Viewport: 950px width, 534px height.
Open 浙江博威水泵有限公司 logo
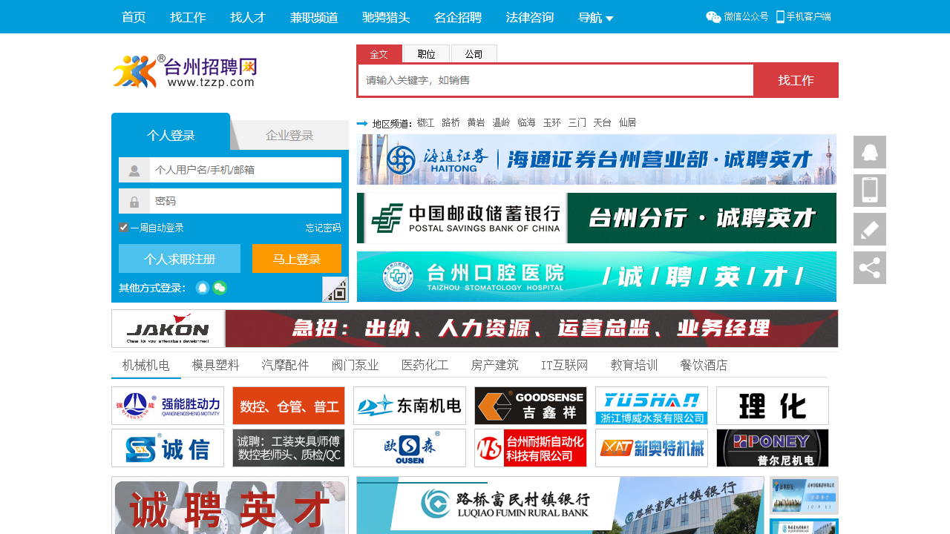[652, 406]
